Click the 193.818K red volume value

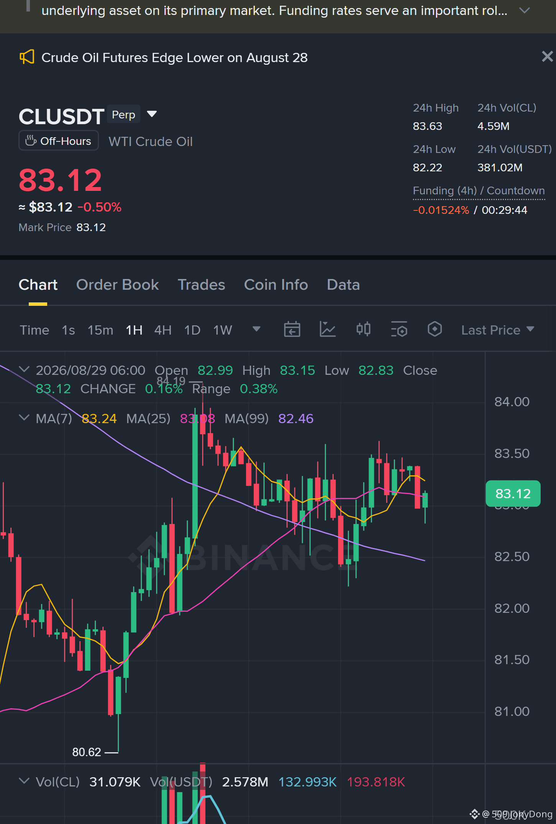click(376, 782)
